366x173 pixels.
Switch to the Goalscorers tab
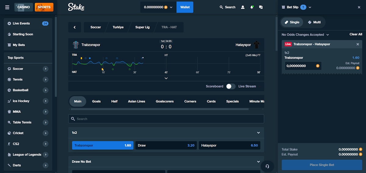[x=165, y=101]
